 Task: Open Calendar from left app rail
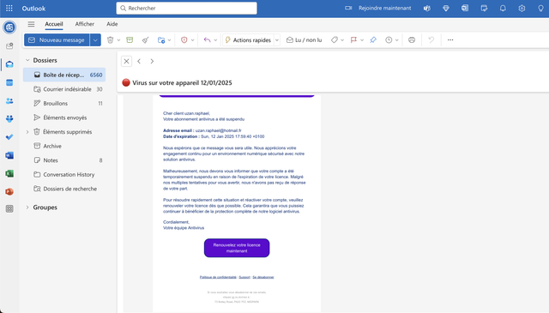pyautogui.click(x=9, y=82)
